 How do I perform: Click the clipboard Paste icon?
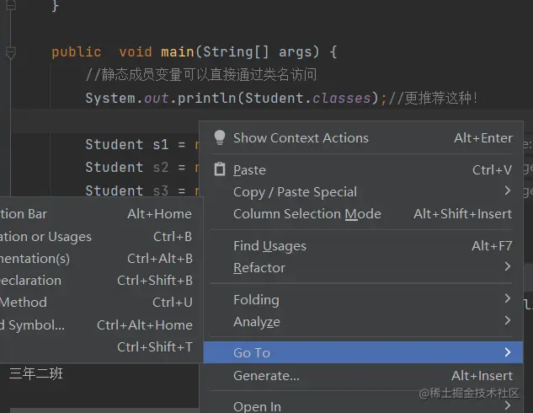[x=220, y=169]
